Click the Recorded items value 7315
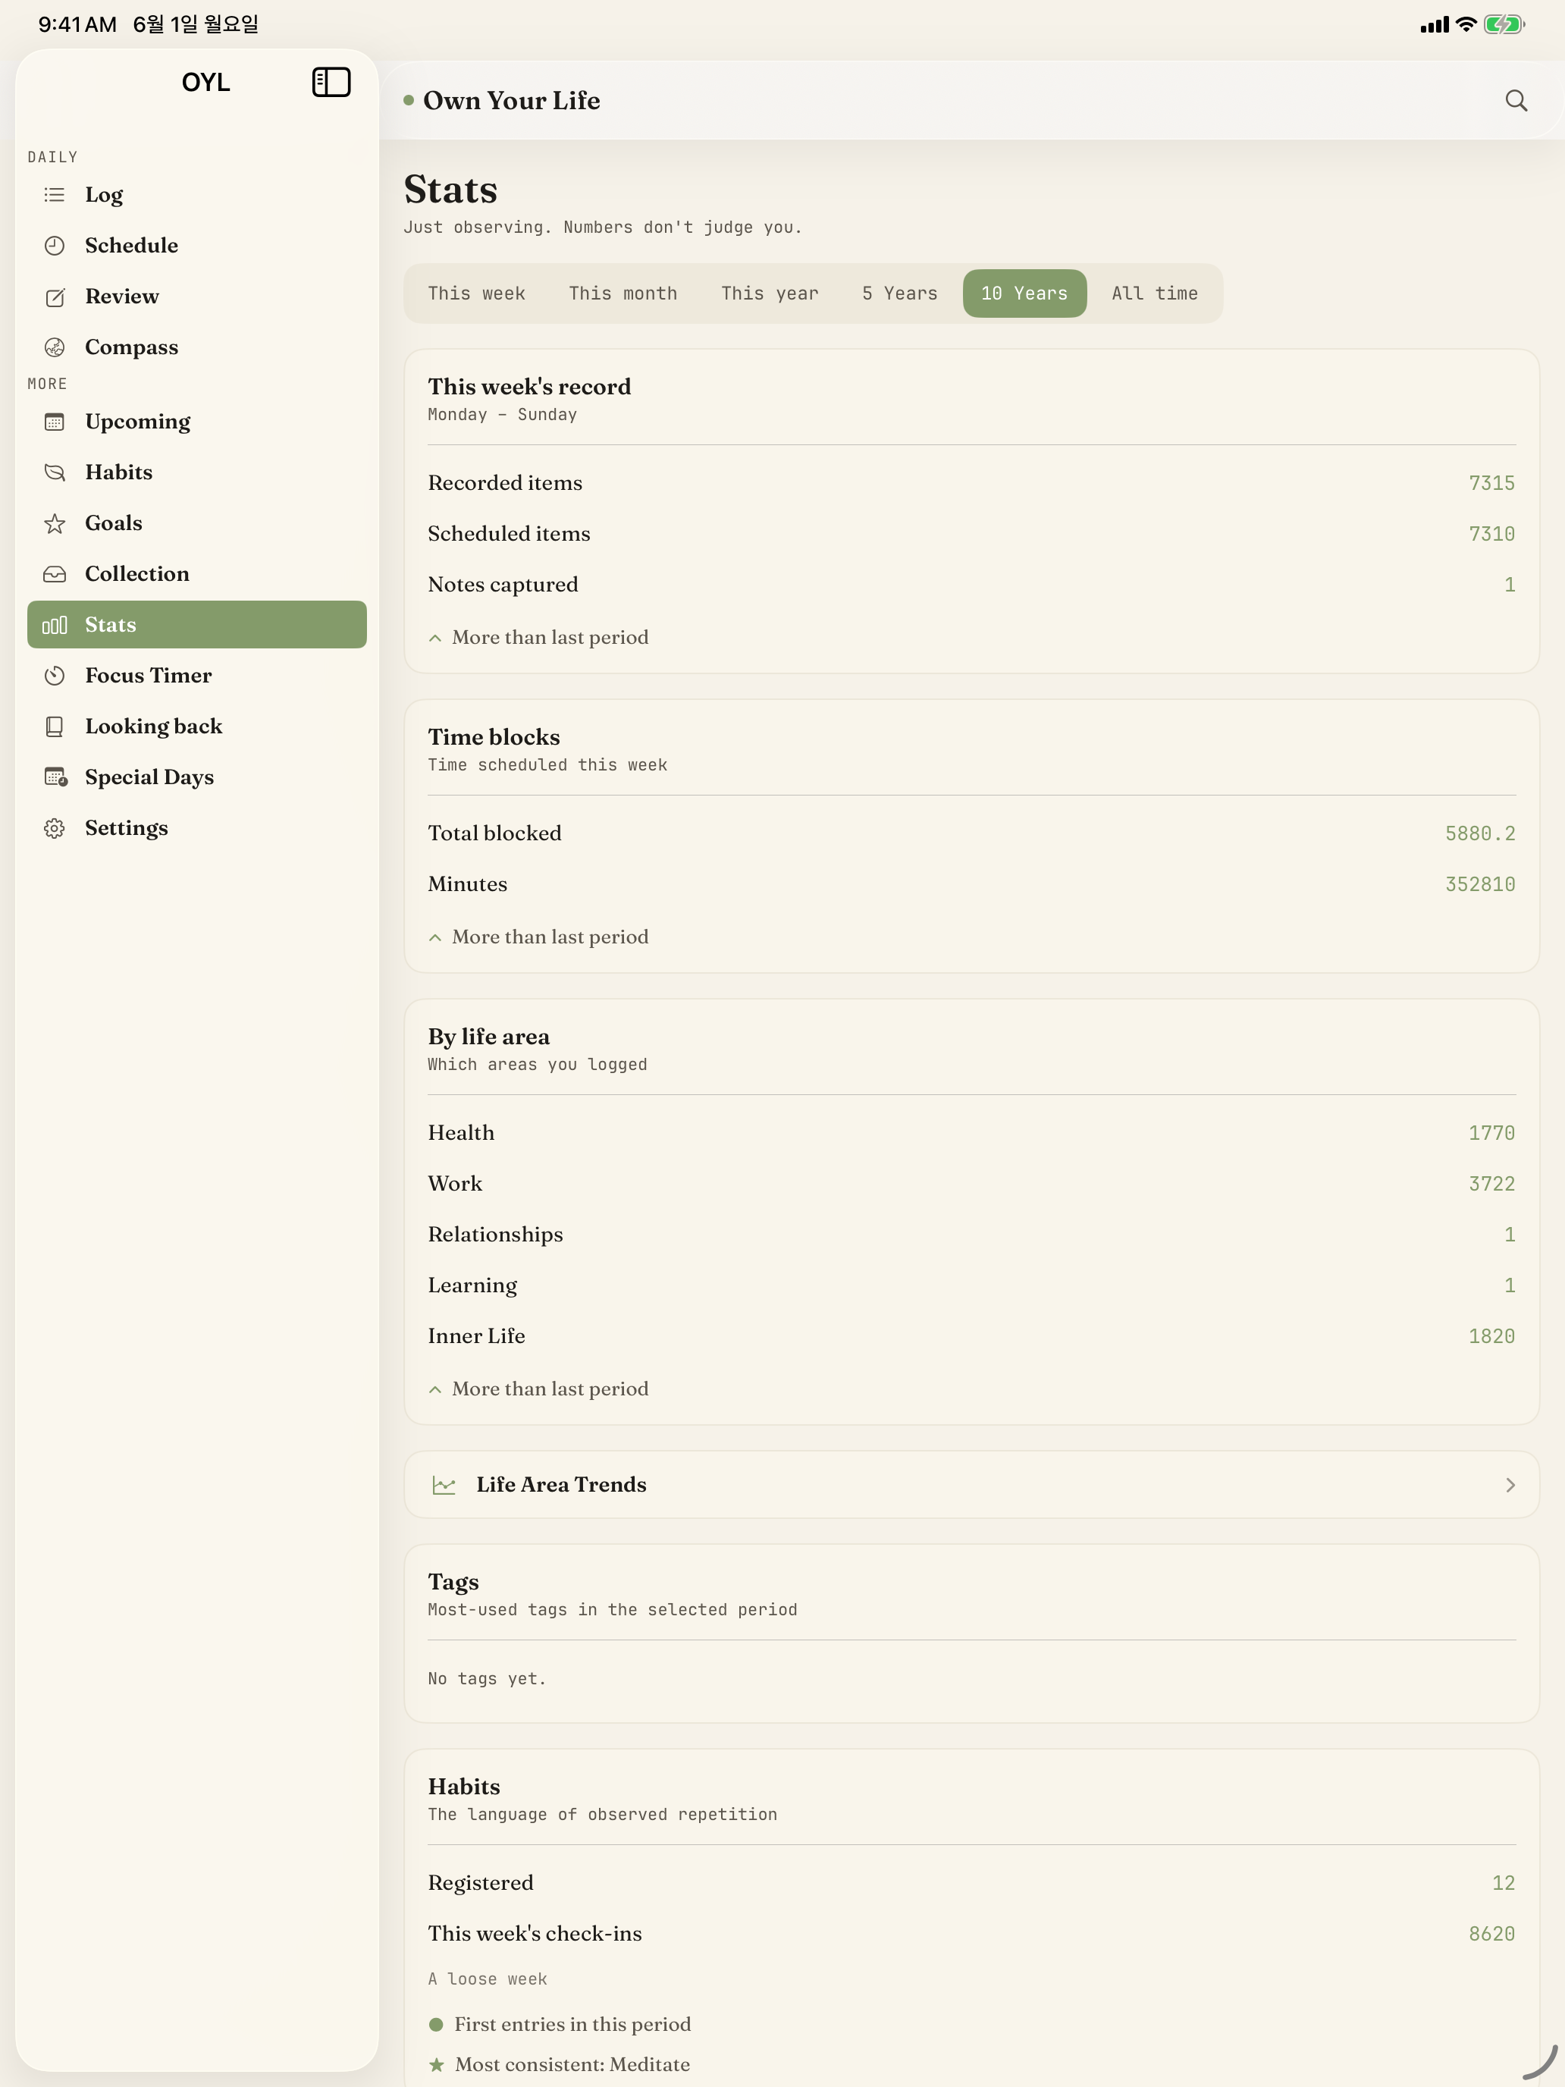 click(x=1491, y=483)
